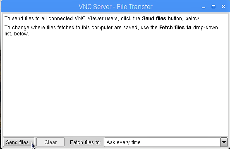Click the first instruction line about sending files
The width and height of the screenshot is (230, 149).
tap(102, 19)
